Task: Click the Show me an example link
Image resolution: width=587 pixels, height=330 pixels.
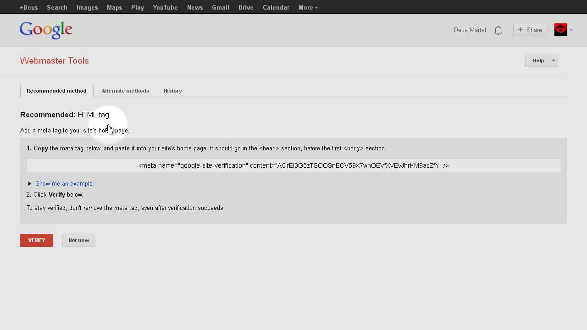Action: [64, 183]
